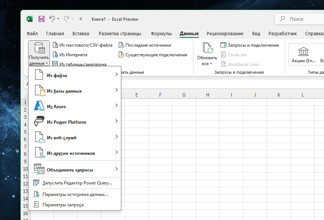Select column H header

207,95
